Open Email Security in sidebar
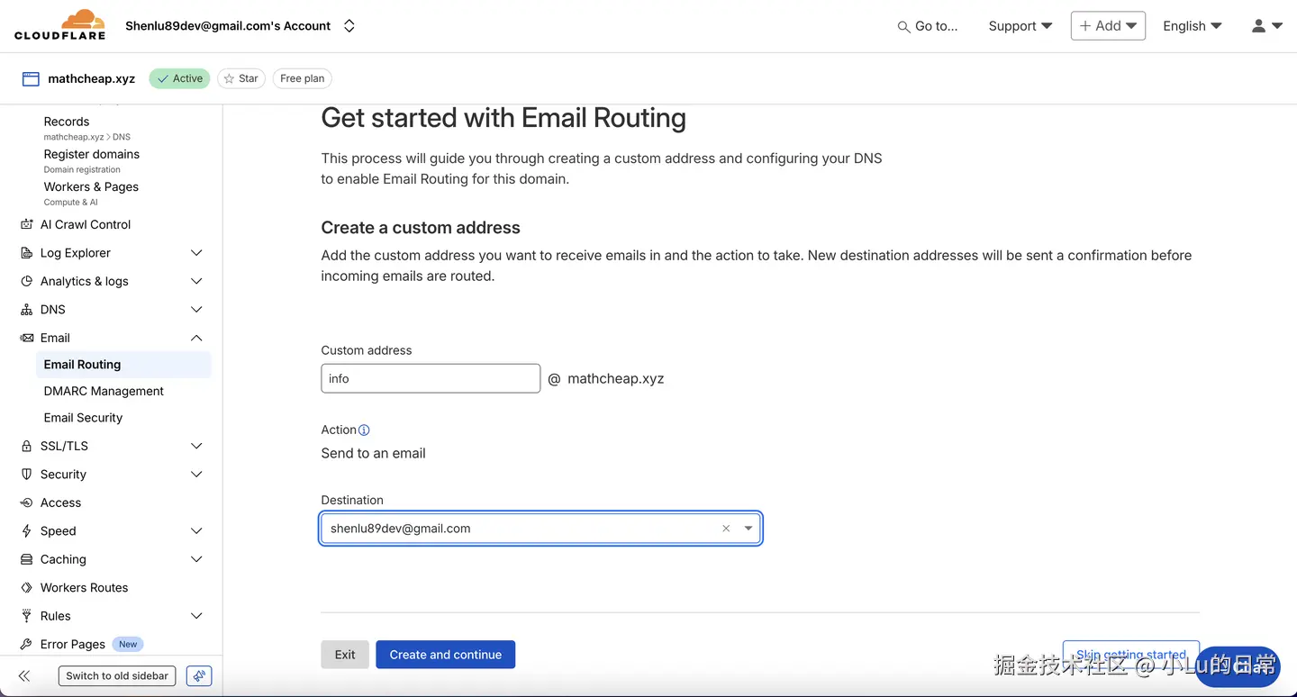 click(x=83, y=418)
